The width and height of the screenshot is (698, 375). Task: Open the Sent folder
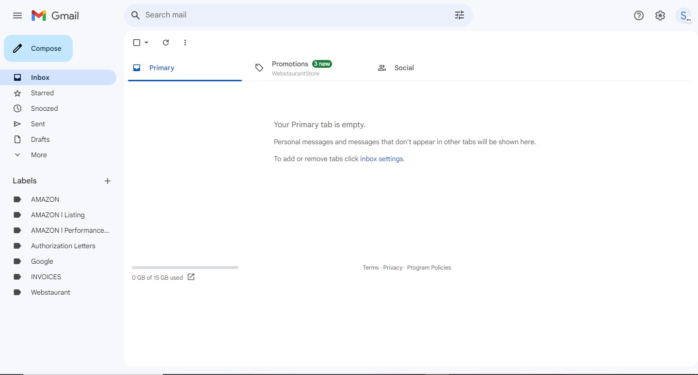tap(58, 124)
